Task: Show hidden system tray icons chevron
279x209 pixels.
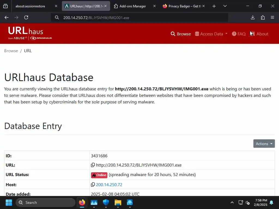Action: point(232,202)
